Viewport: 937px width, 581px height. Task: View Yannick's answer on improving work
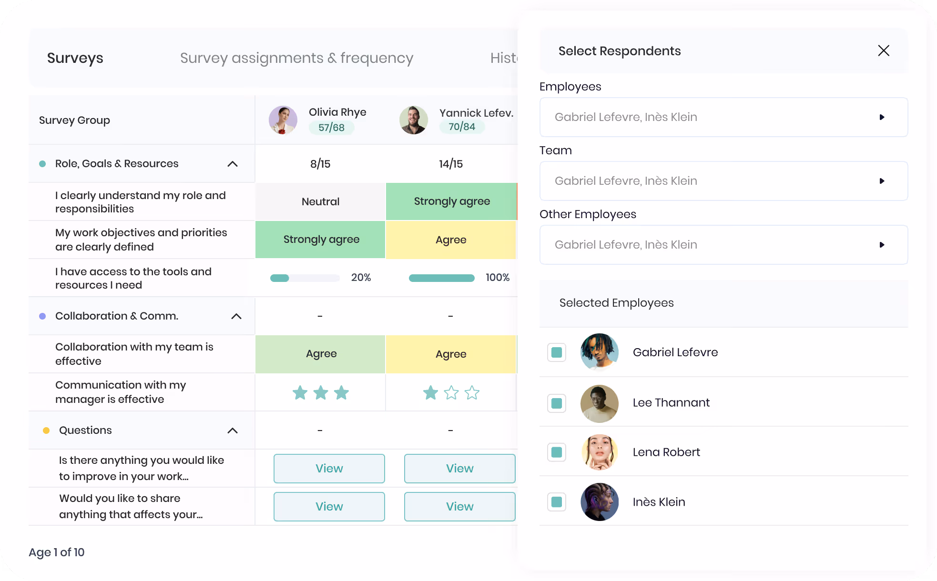tap(460, 469)
